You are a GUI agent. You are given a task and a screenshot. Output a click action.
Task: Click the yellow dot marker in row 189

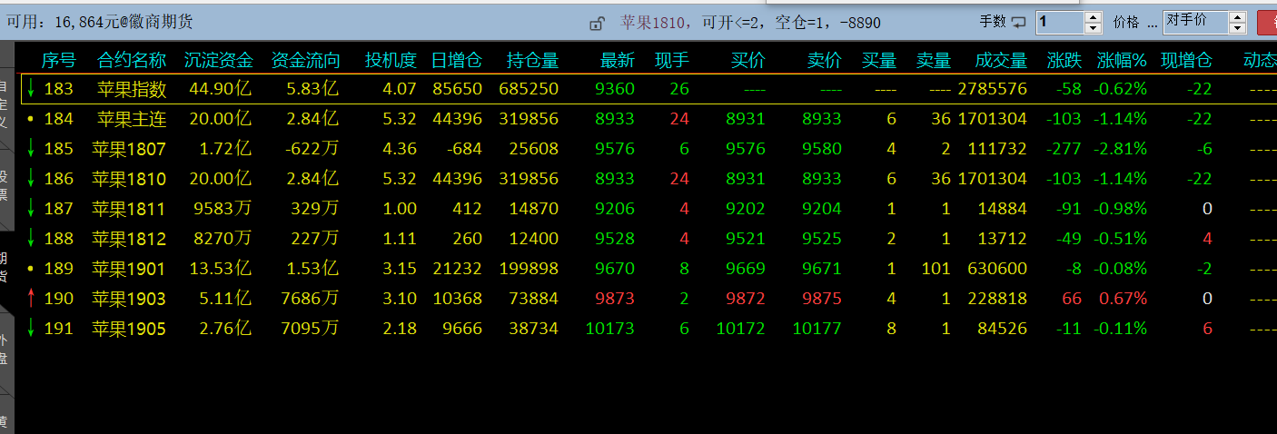coord(31,269)
